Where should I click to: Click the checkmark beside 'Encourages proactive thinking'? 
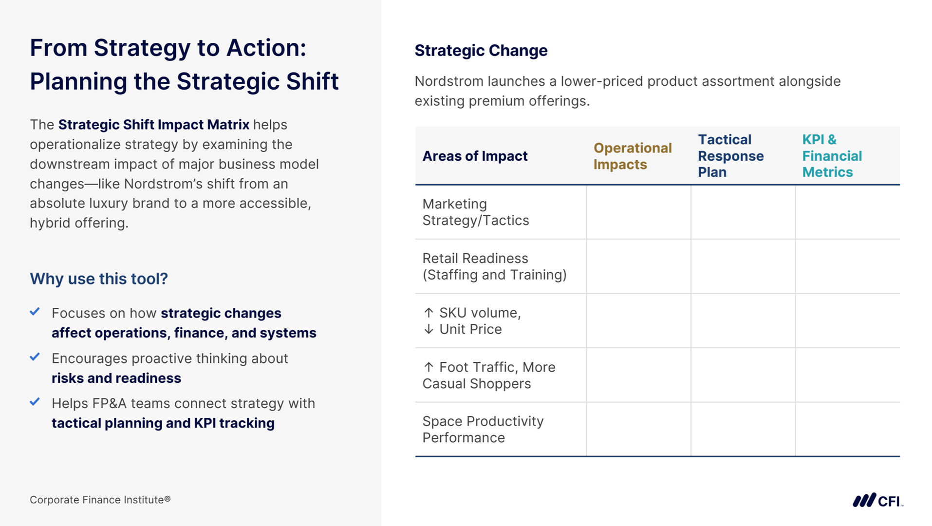[x=35, y=357]
